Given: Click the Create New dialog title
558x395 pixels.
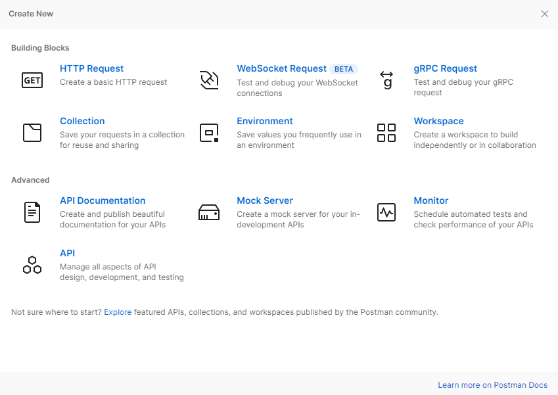Looking at the screenshot, I should click(x=31, y=14).
